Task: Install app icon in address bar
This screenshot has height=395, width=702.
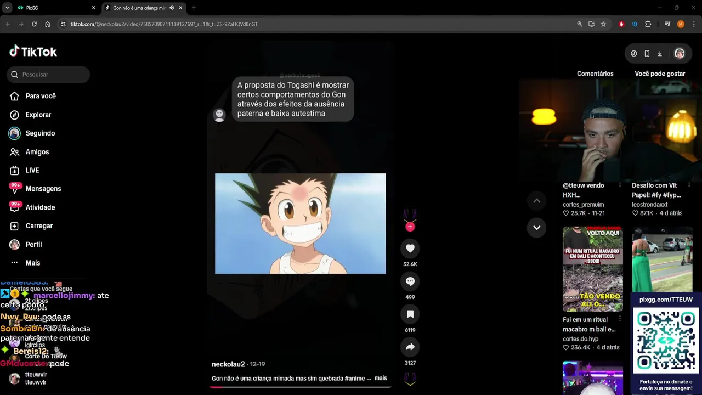Action: pyautogui.click(x=591, y=24)
